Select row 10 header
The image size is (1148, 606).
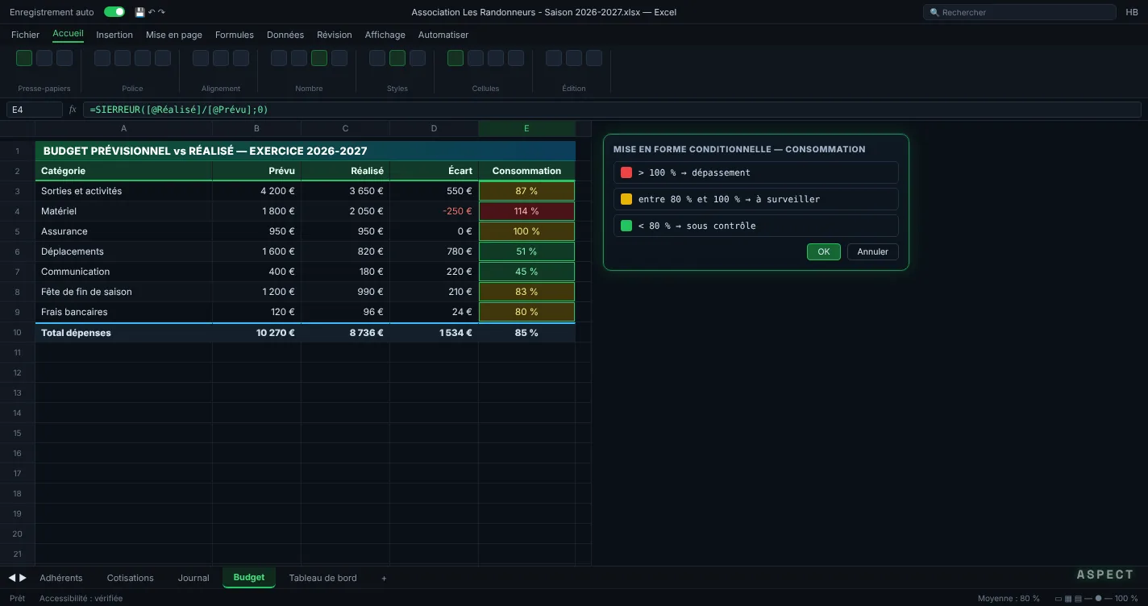click(x=17, y=332)
